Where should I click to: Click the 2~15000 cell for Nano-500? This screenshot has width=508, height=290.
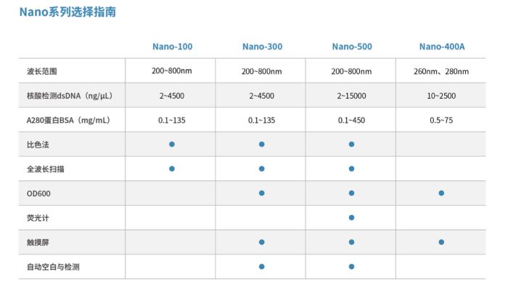(x=351, y=96)
